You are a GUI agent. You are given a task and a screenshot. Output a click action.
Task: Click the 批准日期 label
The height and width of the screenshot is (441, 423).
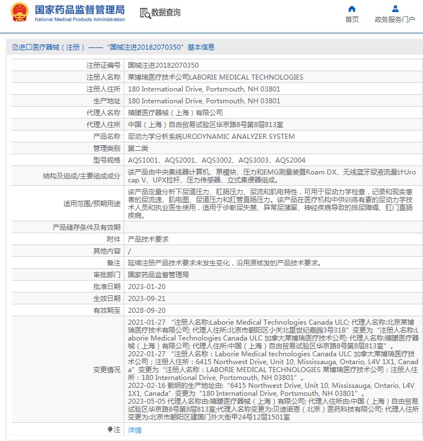pyautogui.click(x=107, y=287)
